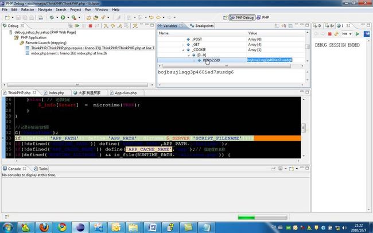Viewport: 373px width, 233px height.
Task: Click Remove All Terminated Launches icon
Action: pyautogui.click(x=71, y=26)
